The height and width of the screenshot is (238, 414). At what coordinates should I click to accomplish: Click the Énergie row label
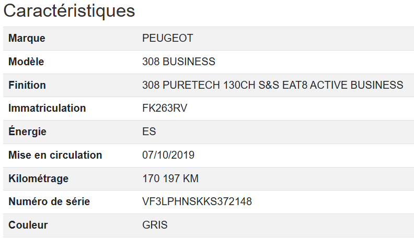27,132
